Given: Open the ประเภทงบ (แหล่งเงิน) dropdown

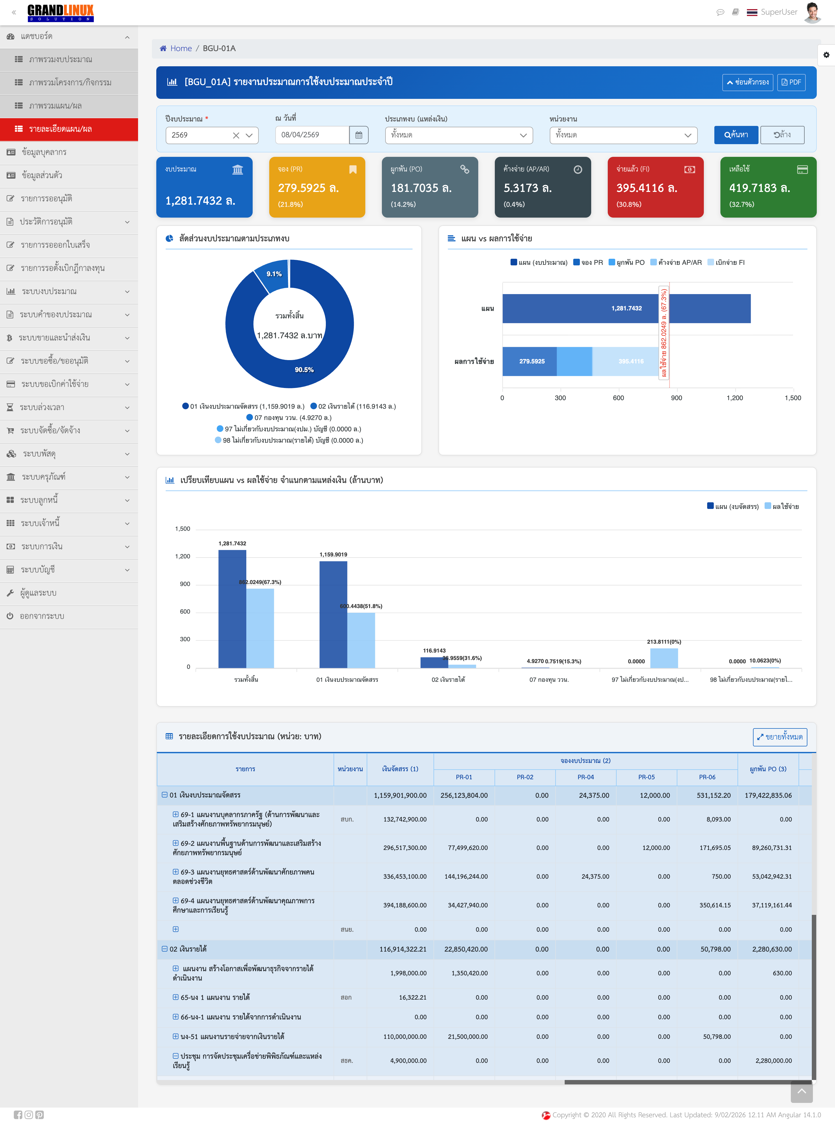Looking at the screenshot, I should tap(458, 135).
